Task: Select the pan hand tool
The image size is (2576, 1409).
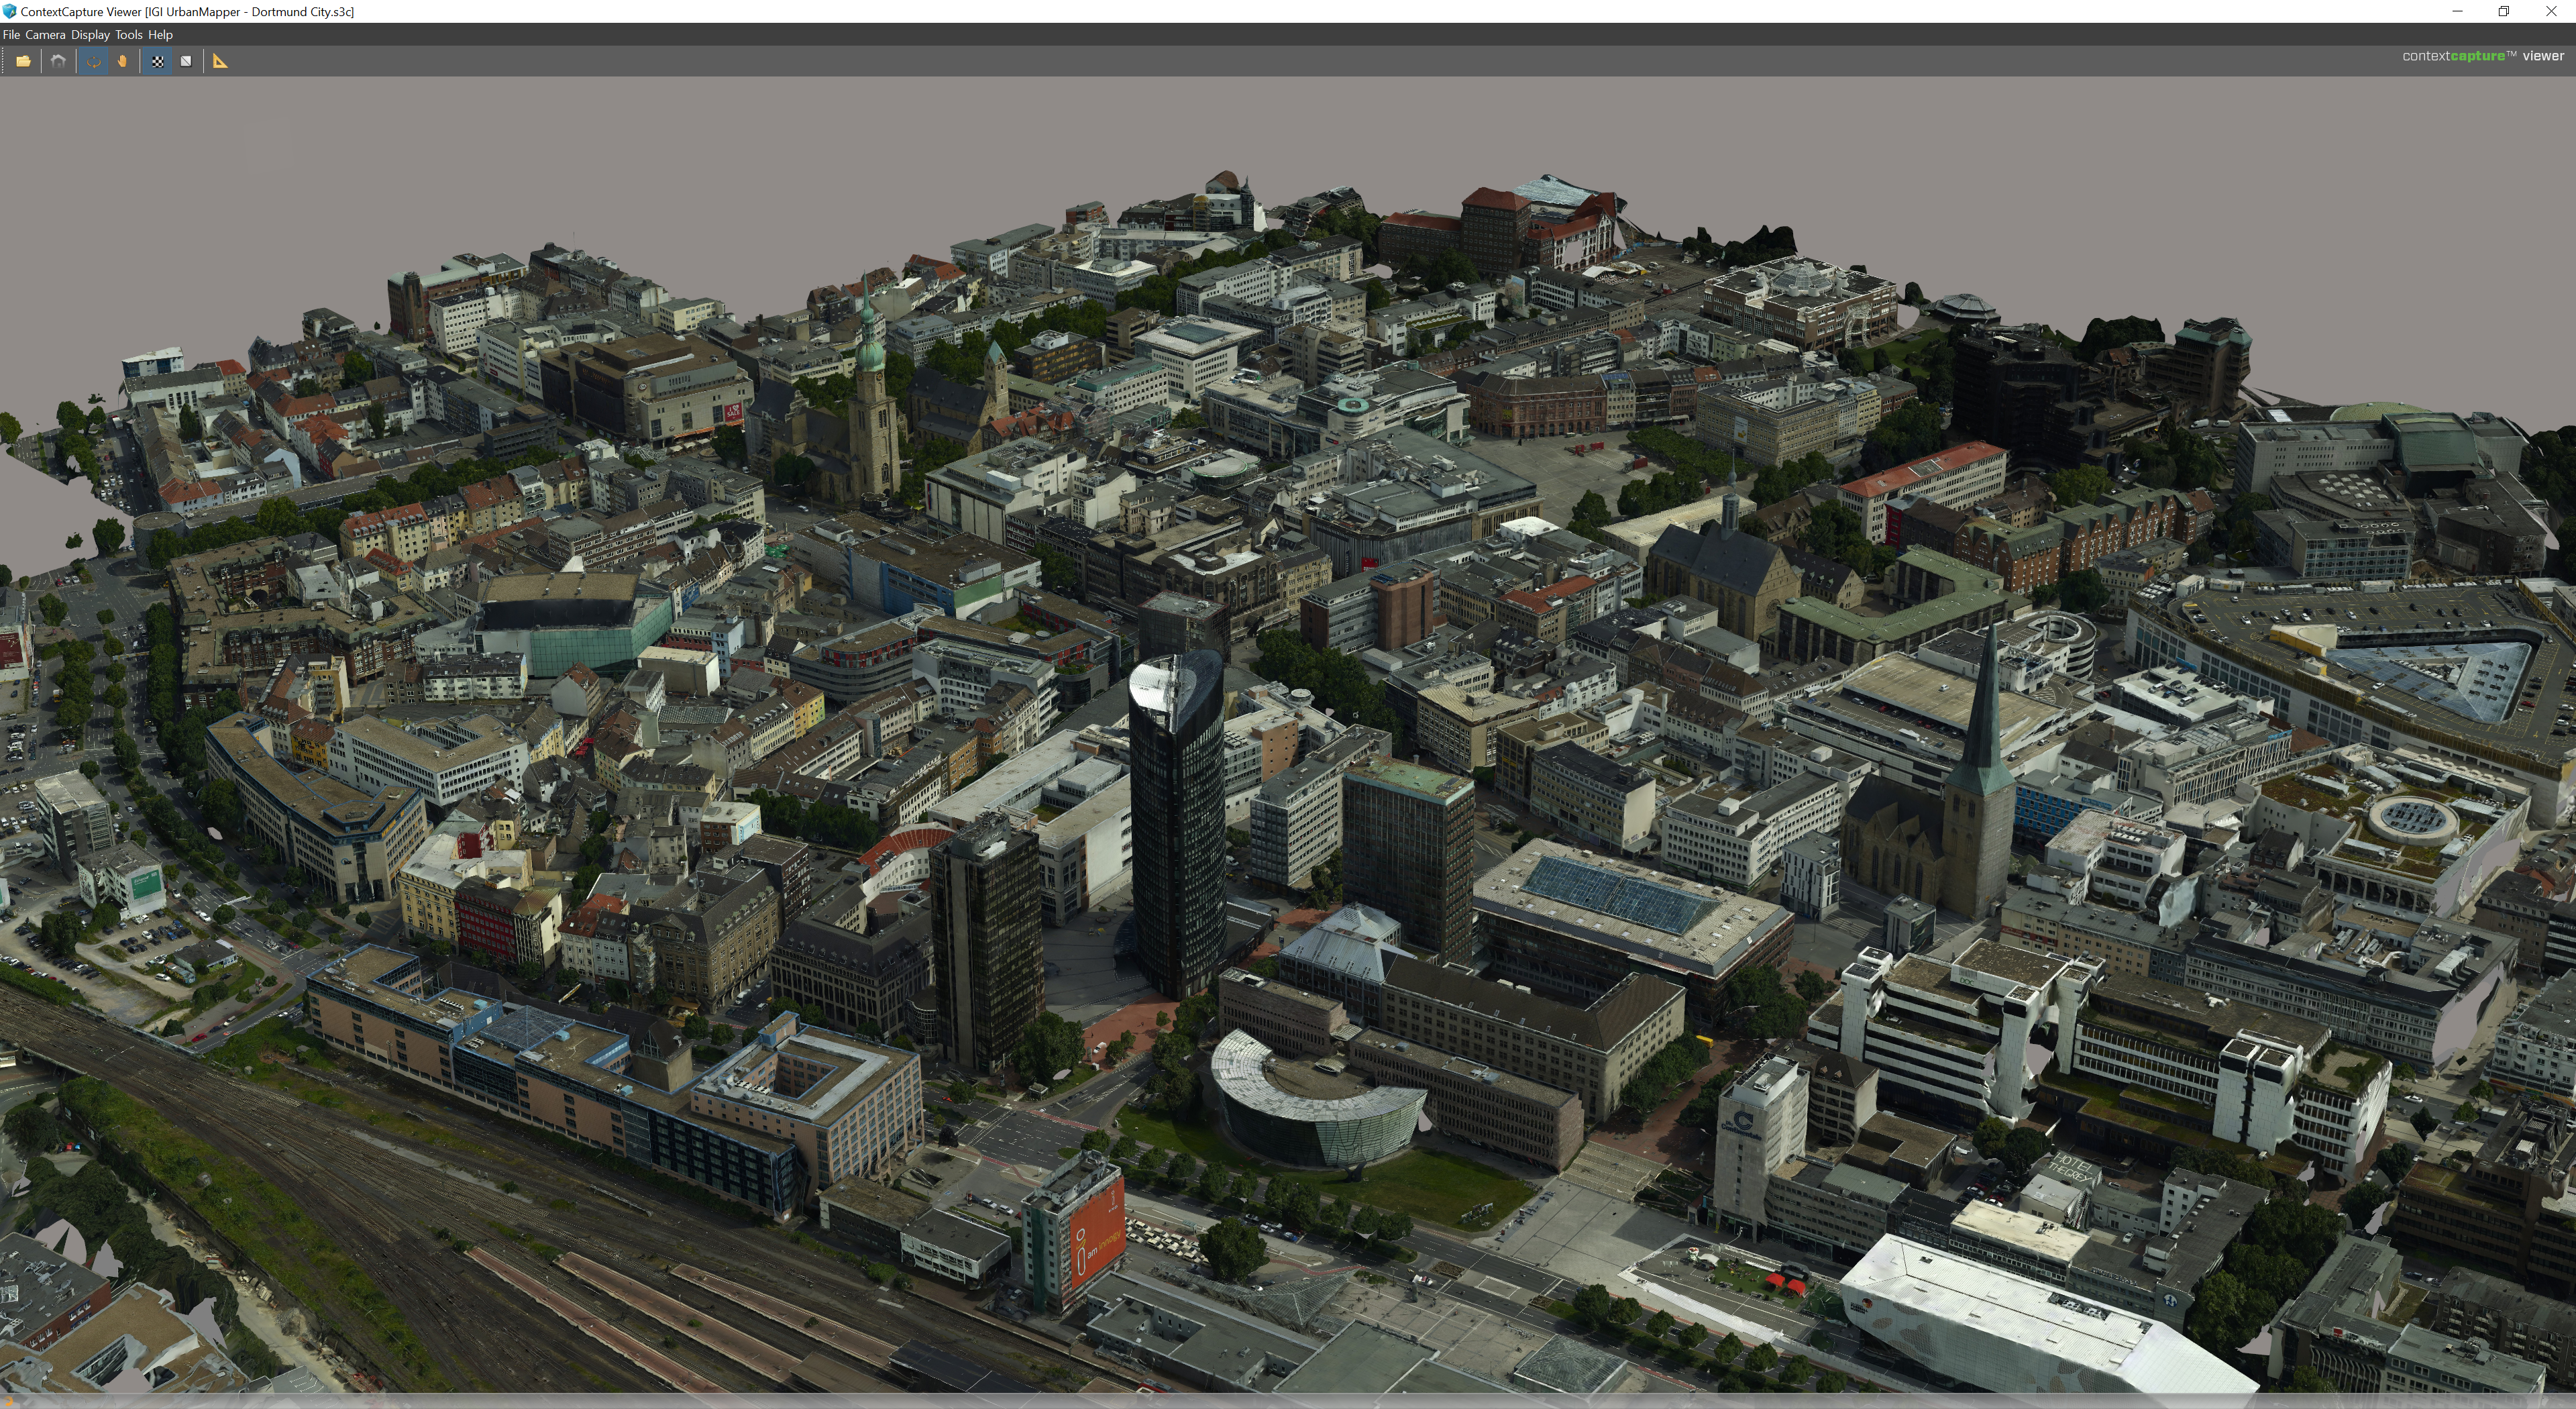Action: (122, 61)
